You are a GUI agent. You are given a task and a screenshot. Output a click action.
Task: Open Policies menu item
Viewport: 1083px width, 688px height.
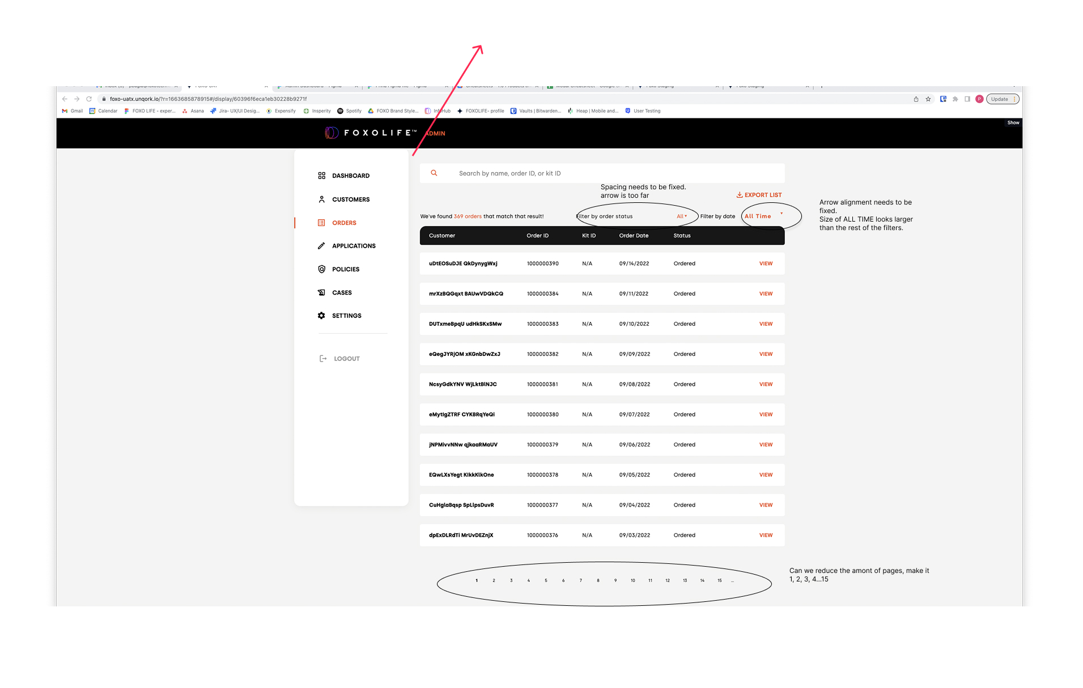346,269
